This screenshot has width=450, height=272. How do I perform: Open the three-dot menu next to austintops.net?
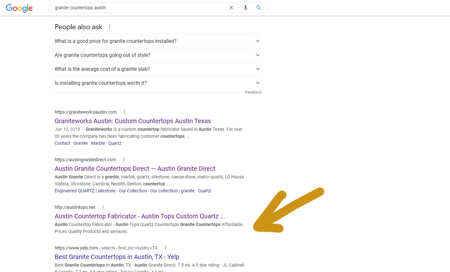click(x=103, y=207)
